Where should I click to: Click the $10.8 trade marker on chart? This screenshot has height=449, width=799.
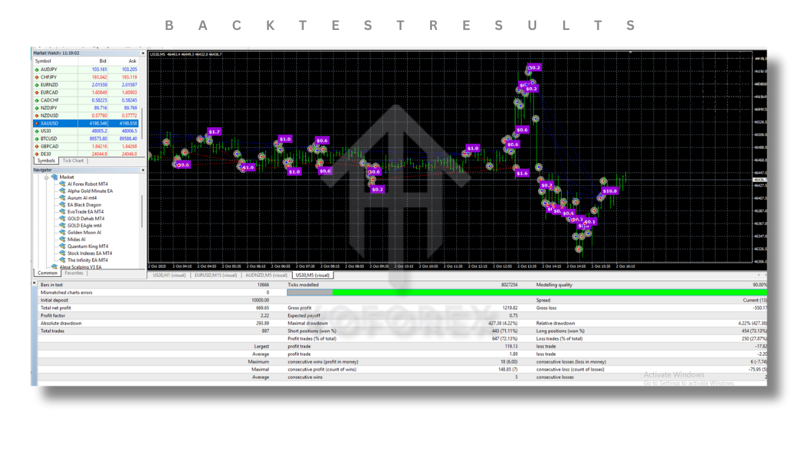[x=610, y=191]
